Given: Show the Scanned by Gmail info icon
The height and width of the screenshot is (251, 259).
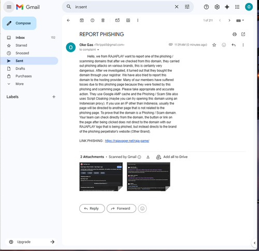Looking at the screenshot, I should point(139,157).
